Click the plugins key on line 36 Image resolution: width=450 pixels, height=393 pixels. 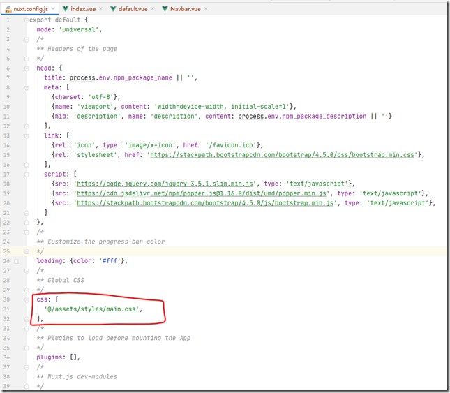(x=50, y=357)
